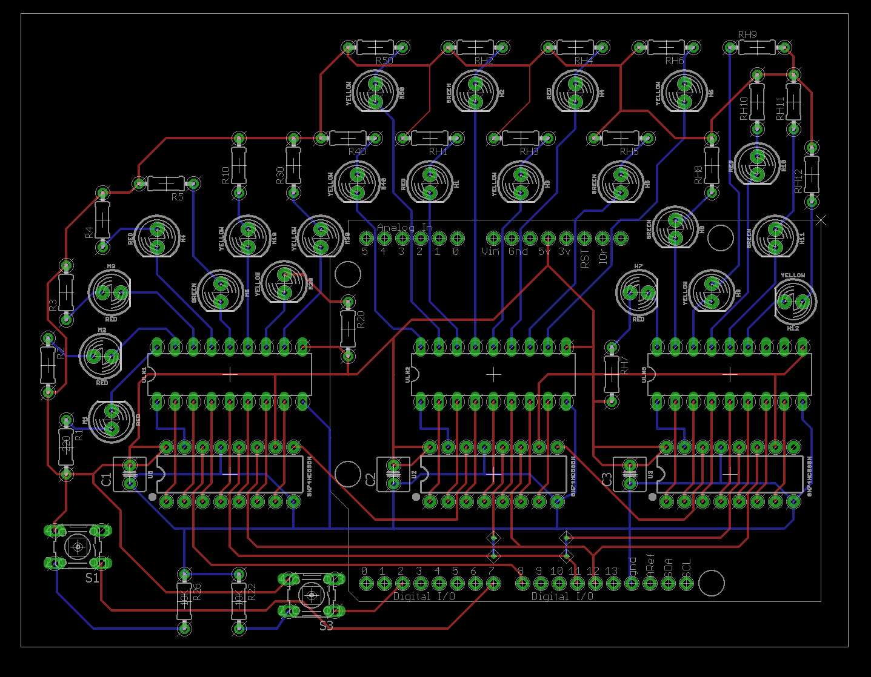Select the RH12 resistor label
Screen dimensions: 871x677
[798, 180]
